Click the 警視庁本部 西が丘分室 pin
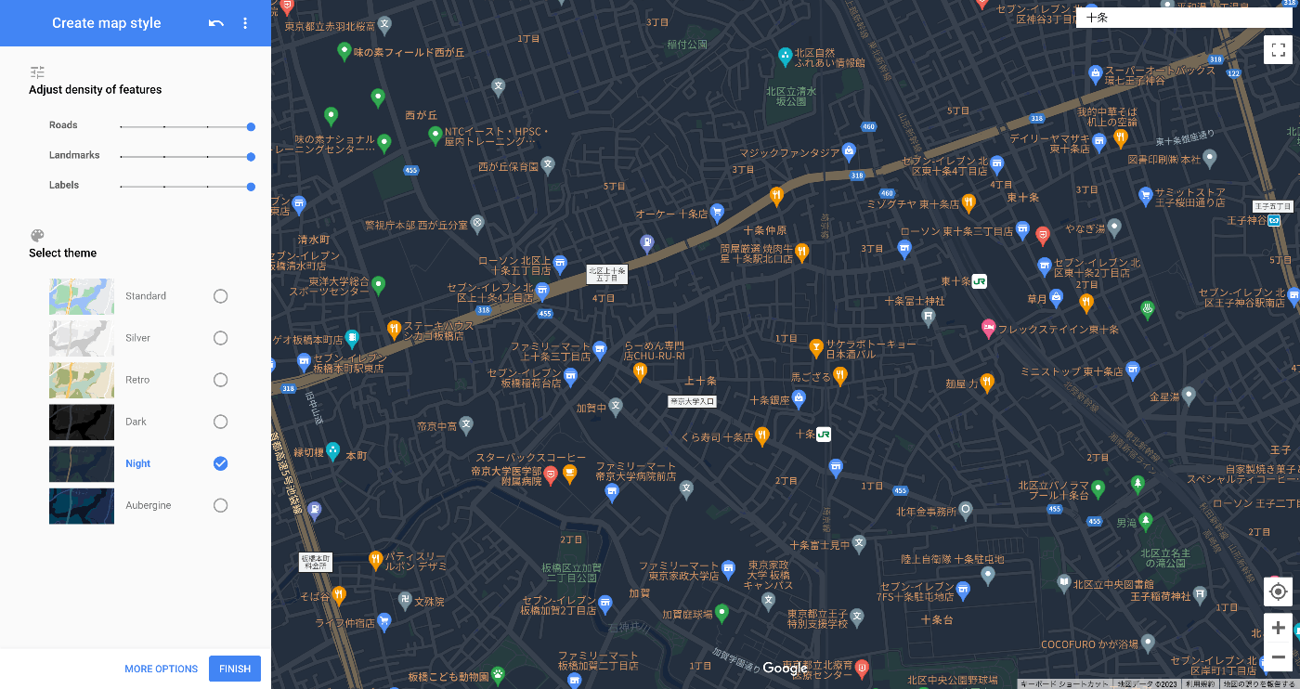 pos(477,224)
